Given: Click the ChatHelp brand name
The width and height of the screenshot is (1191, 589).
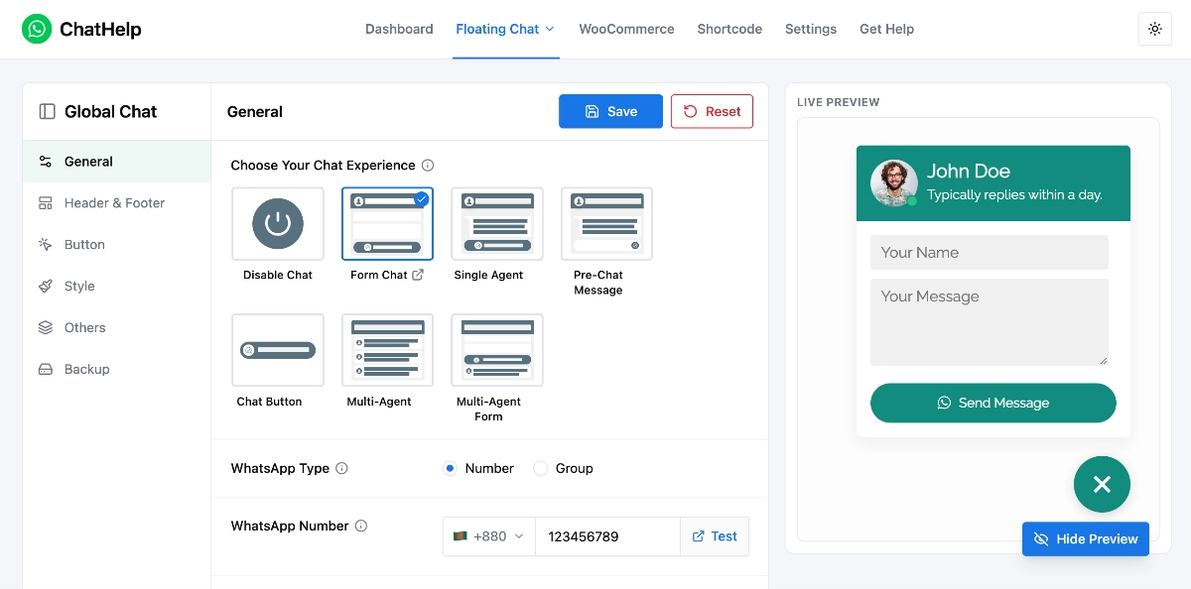Looking at the screenshot, I should click(x=100, y=29).
